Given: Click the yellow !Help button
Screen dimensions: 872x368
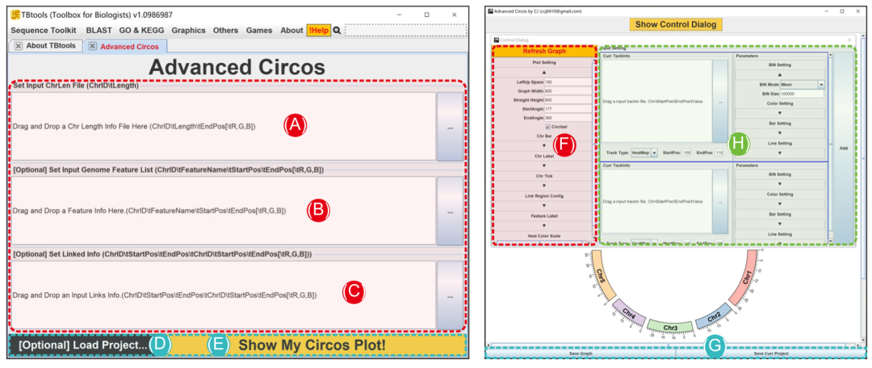Looking at the screenshot, I should tap(319, 31).
